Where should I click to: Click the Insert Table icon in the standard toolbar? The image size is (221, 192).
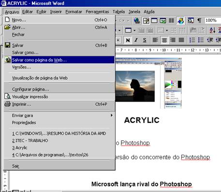click(x=154, y=20)
